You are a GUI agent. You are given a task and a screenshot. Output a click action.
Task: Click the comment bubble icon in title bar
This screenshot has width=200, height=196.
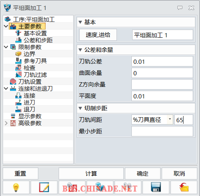(180, 8)
